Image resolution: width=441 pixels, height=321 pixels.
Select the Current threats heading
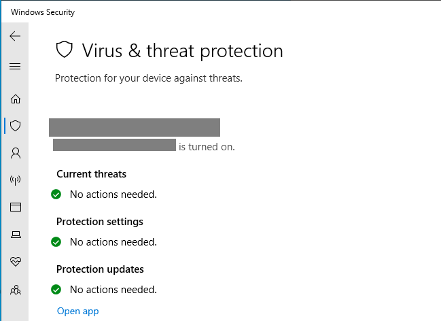[91, 174]
